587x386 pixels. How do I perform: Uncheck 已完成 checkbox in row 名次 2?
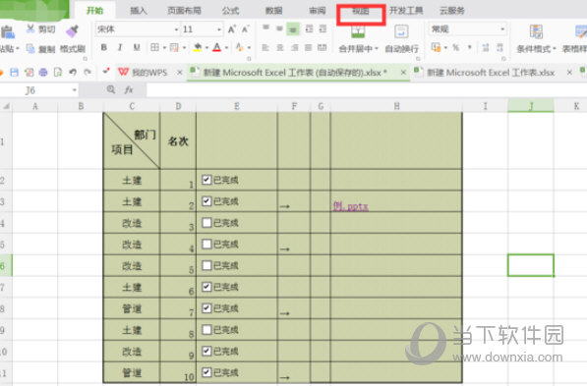click(x=206, y=201)
